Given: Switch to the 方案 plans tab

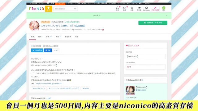Looking at the screenshot, I should pyautogui.click(x=40, y=37).
